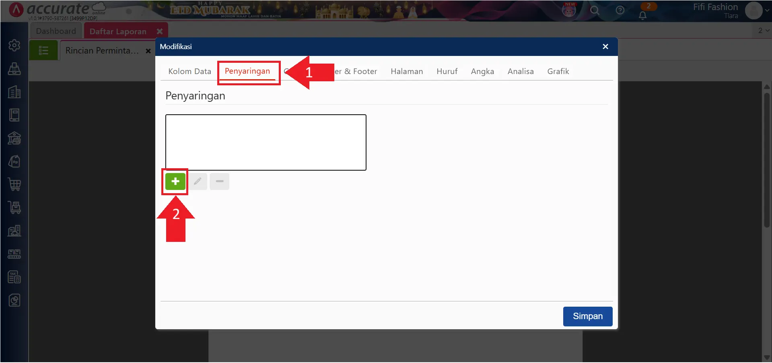Close the Rincian Perminta... report tab
Image resolution: width=772 pixels, height=363 pixels.
pyautogui.click(x=148, y=51)
